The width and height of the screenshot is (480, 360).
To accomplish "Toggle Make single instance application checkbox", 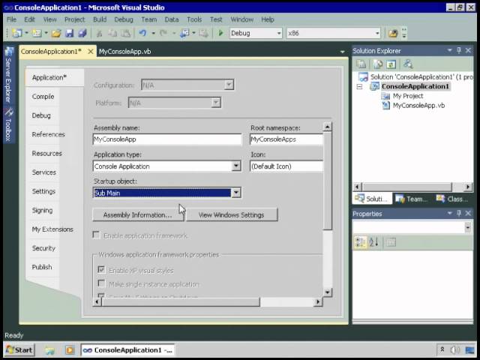I will tap(101, 283).
